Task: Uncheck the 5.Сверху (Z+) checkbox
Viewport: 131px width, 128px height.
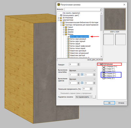Action: pos(104,76)
